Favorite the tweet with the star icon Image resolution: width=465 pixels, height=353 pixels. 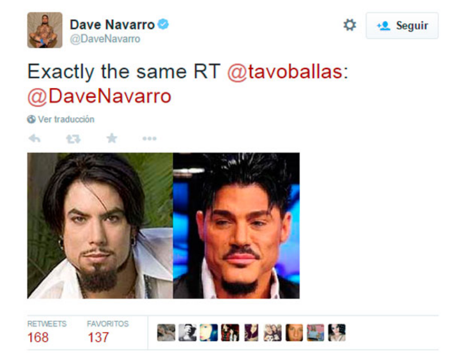pyautogui.click(x=112, y=138)
